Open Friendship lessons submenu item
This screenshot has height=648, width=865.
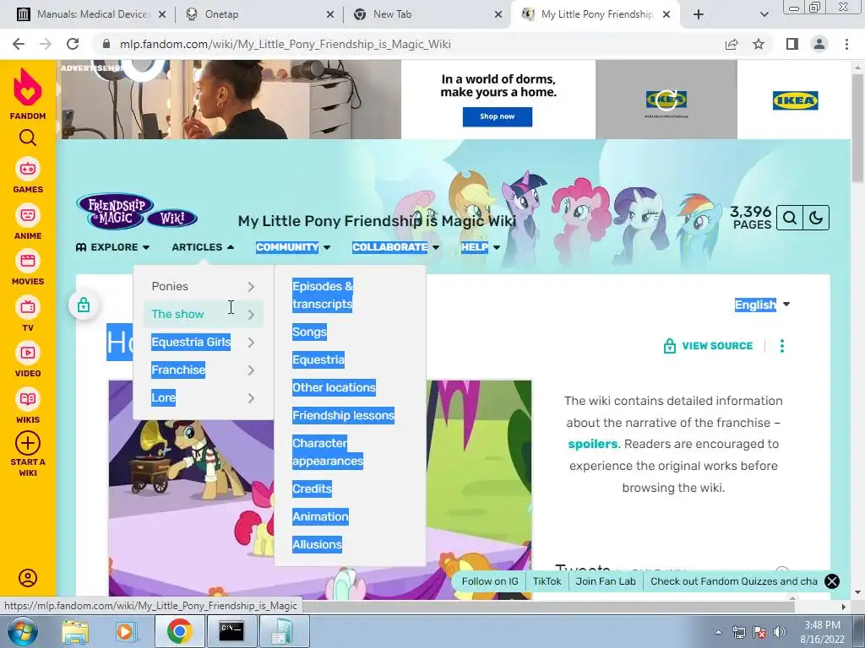(343, 415)
